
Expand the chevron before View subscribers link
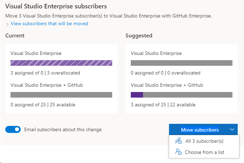7,24
